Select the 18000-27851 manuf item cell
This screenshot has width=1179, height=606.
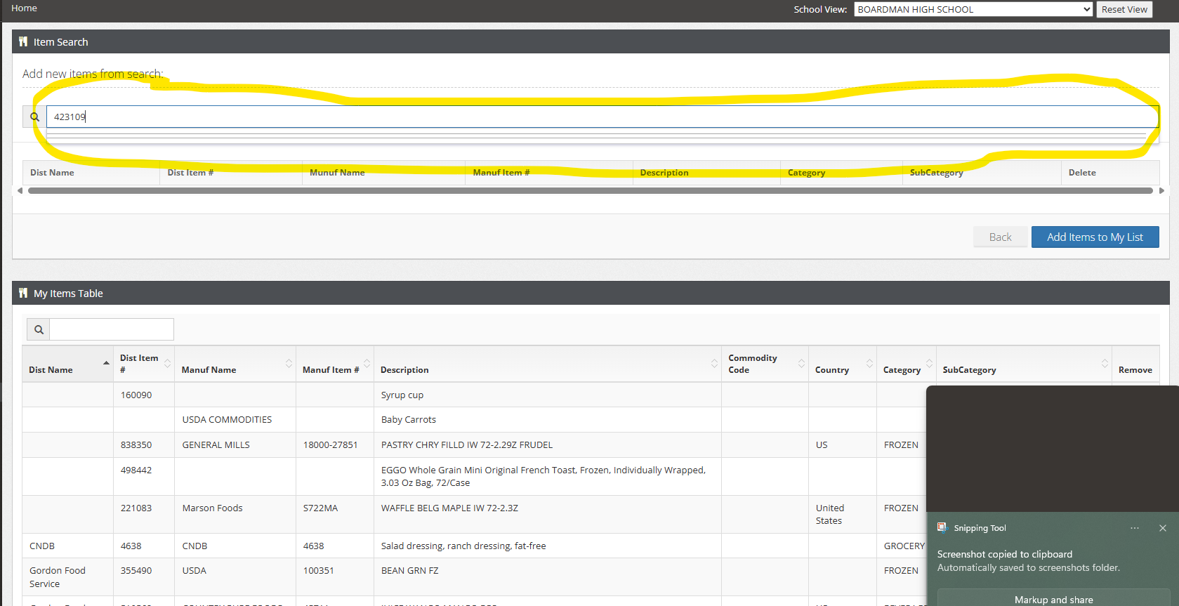(335, 444)
